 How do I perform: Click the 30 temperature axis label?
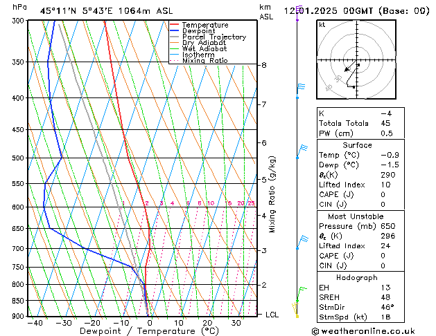(236, 323)
